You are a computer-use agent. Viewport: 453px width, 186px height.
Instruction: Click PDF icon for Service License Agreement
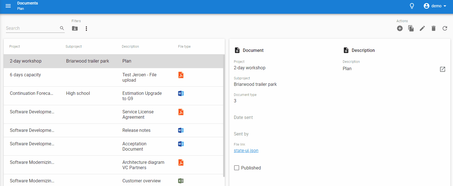coord(181,112)
